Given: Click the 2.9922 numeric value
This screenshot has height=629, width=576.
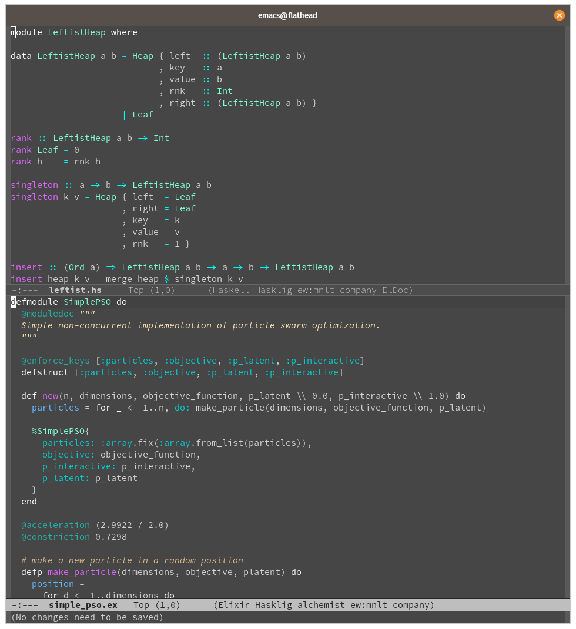Looking at the screenshot, I should [116, 525].
